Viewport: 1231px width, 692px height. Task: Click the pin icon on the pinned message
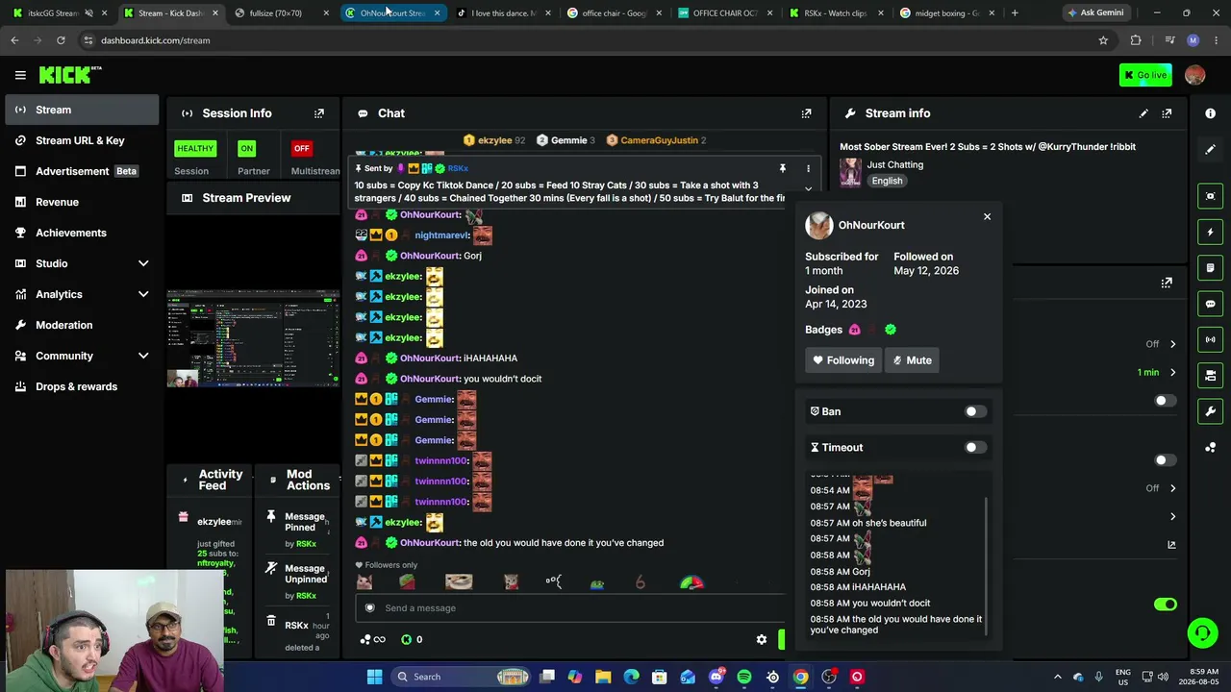pos(783,169)
